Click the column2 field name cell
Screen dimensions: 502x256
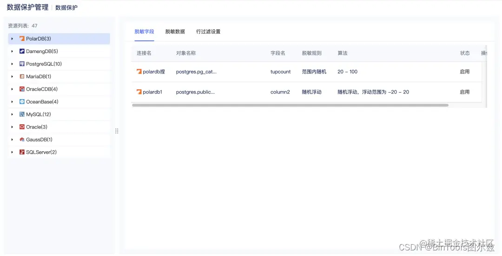tap(280, 92)
